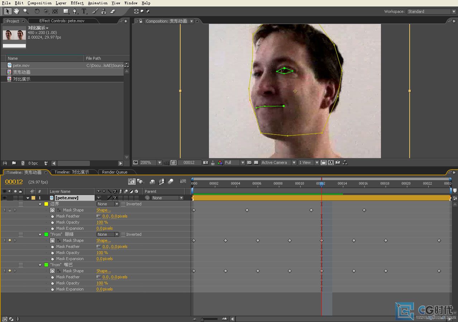458x322 pixels.
Task: Toggle Motion Blur enable button
Action: coord(171,181)
